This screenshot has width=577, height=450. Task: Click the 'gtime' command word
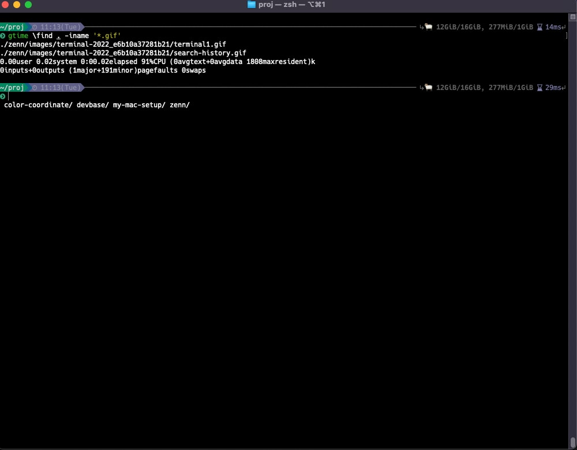pyautogui.click(x=18, y=36)
